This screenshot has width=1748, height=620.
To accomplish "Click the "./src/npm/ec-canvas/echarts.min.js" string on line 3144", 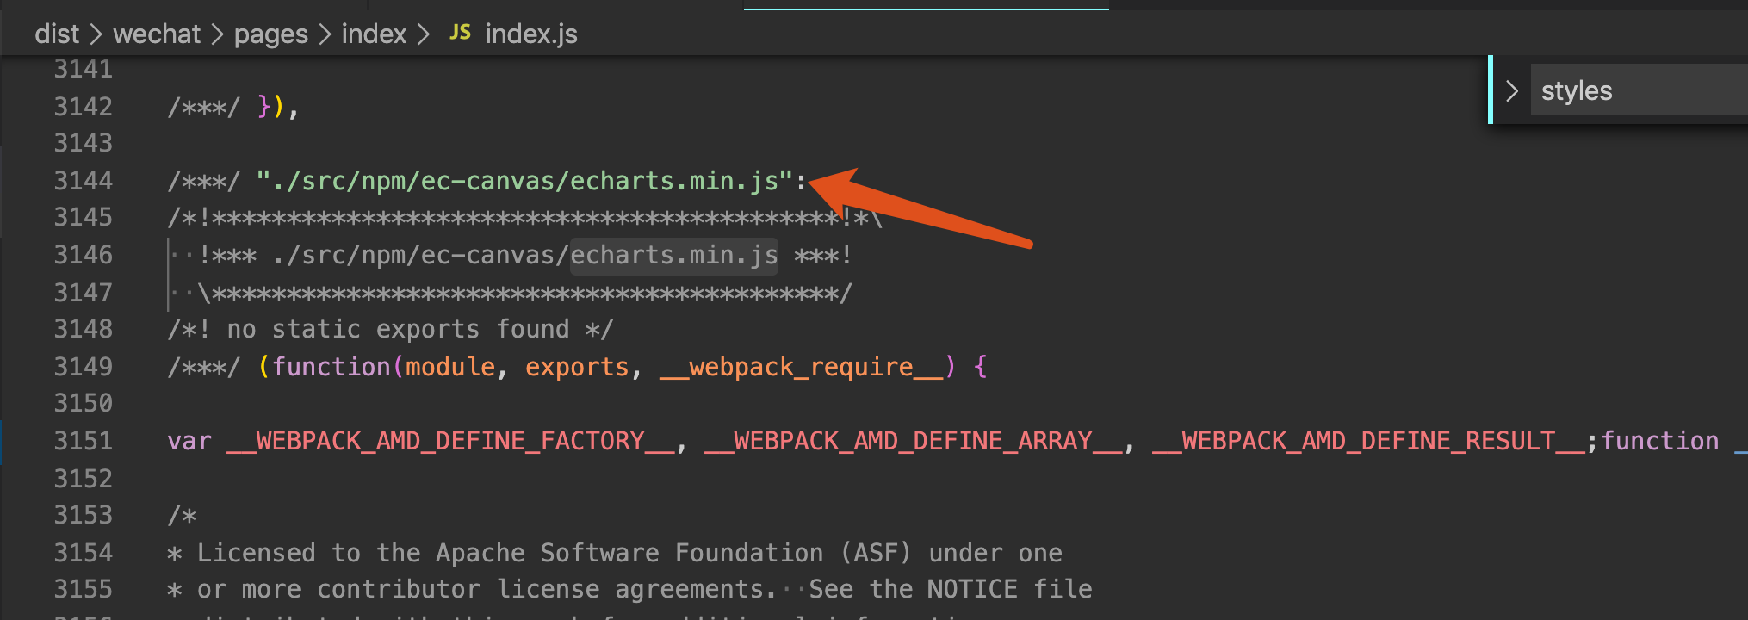I will click(524, 181).
